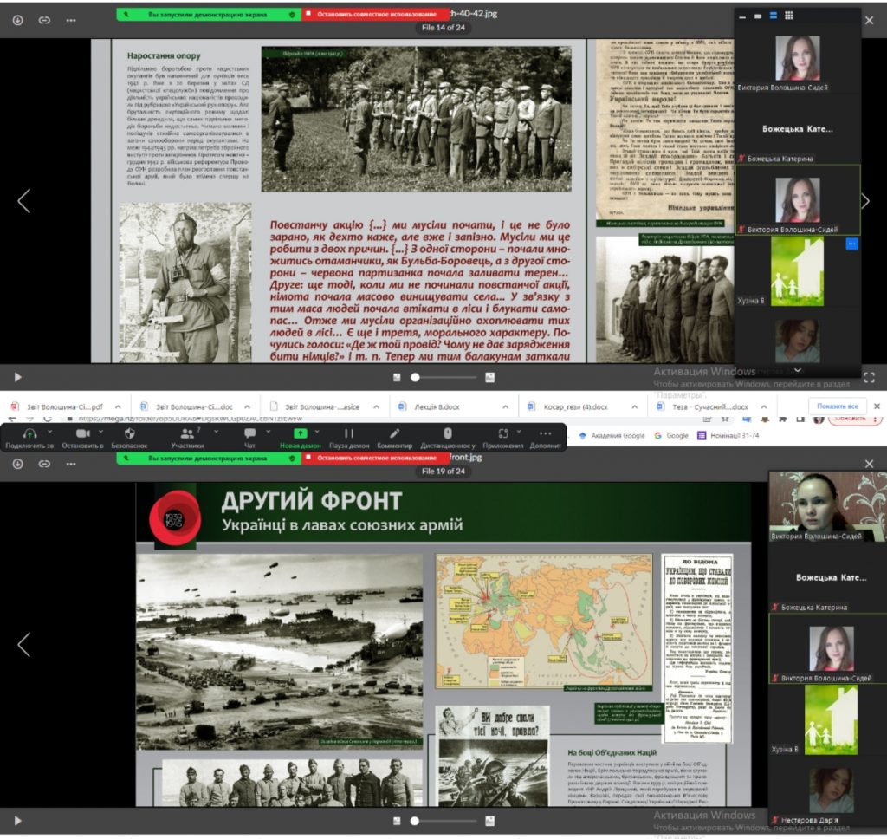
Task: Click blue three-dots menu on Хузіна tile
Action: [x=851, y=244]
